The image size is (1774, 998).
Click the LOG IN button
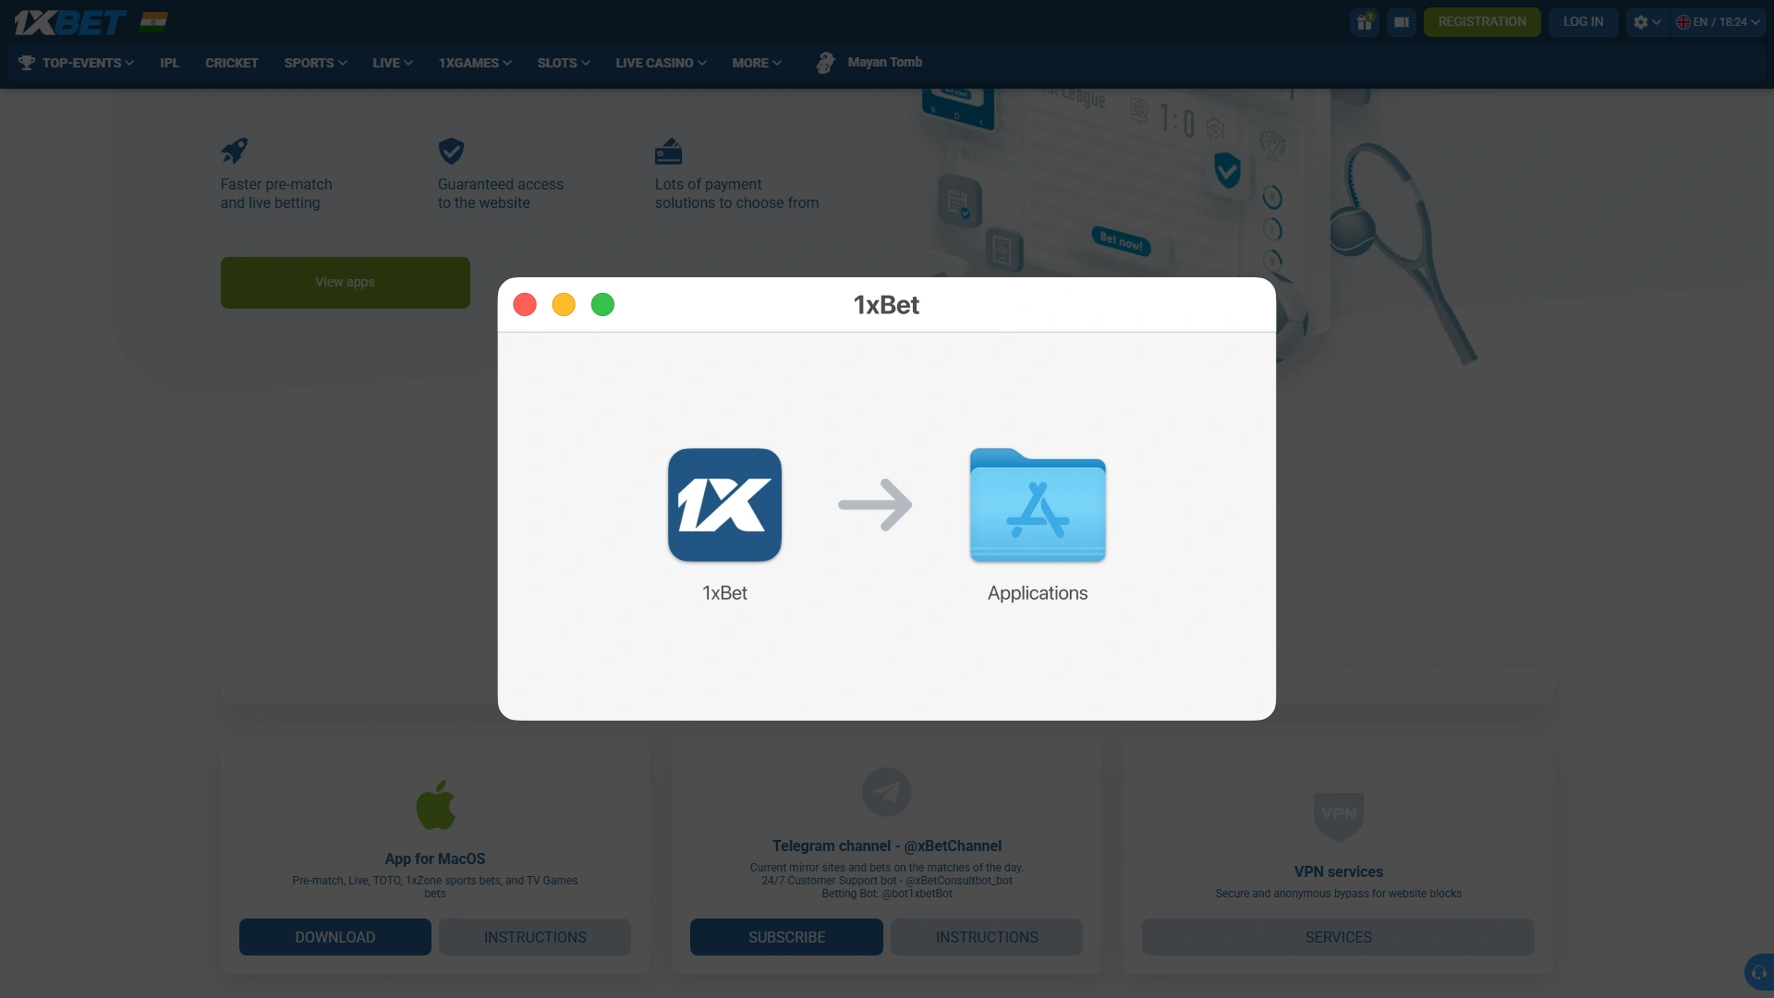tap(1583, 22)
